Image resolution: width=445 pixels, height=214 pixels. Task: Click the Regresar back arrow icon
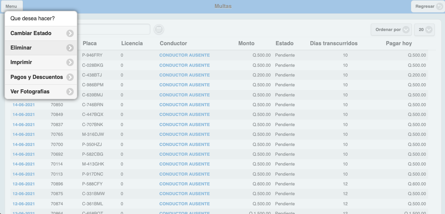tap(439, 6)
